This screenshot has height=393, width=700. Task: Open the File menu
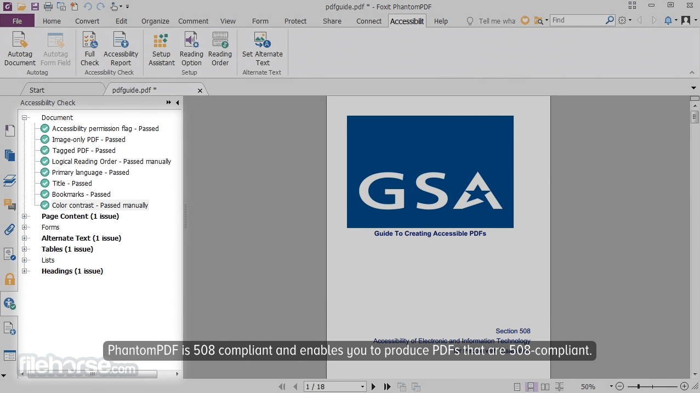click(17, 21)
